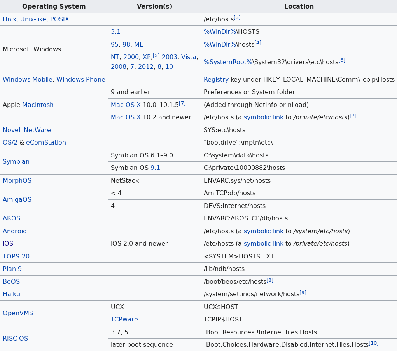
Task: Open symbolic link in the iOS row
Action: (264, 243)
